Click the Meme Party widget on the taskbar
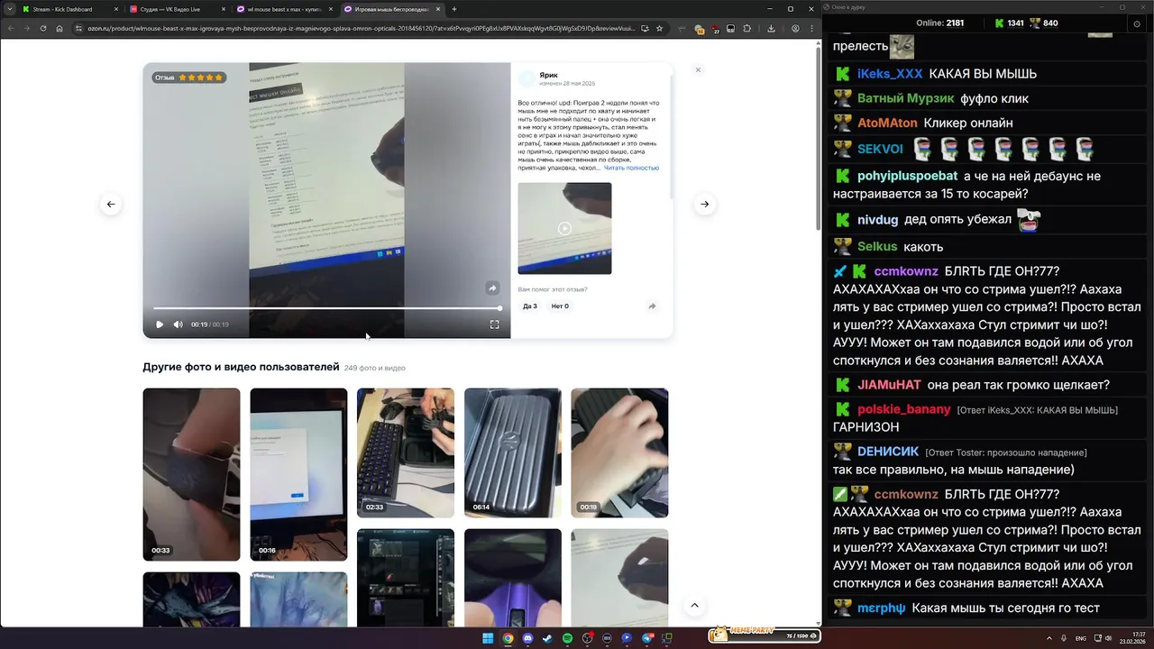The image size is (1154, 649). [764, 635]
